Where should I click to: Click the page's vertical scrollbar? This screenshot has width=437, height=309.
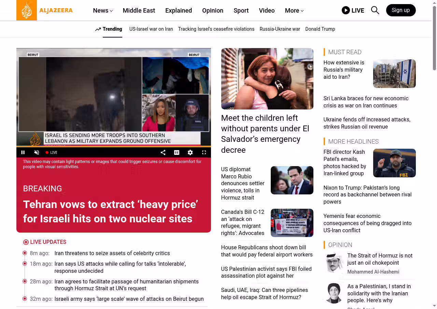434,154
